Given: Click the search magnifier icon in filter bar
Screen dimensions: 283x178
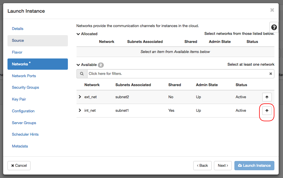Looking at the screenshot, I should pyautogui.click(x=82, y=74).
